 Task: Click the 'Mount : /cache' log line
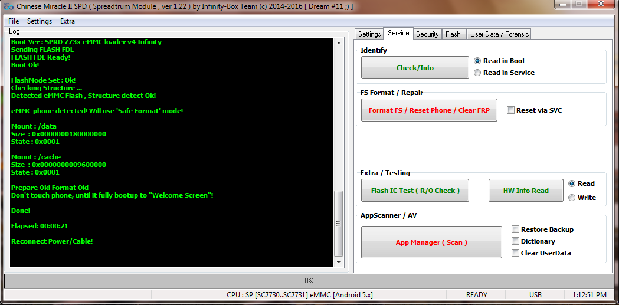point(36,157)
